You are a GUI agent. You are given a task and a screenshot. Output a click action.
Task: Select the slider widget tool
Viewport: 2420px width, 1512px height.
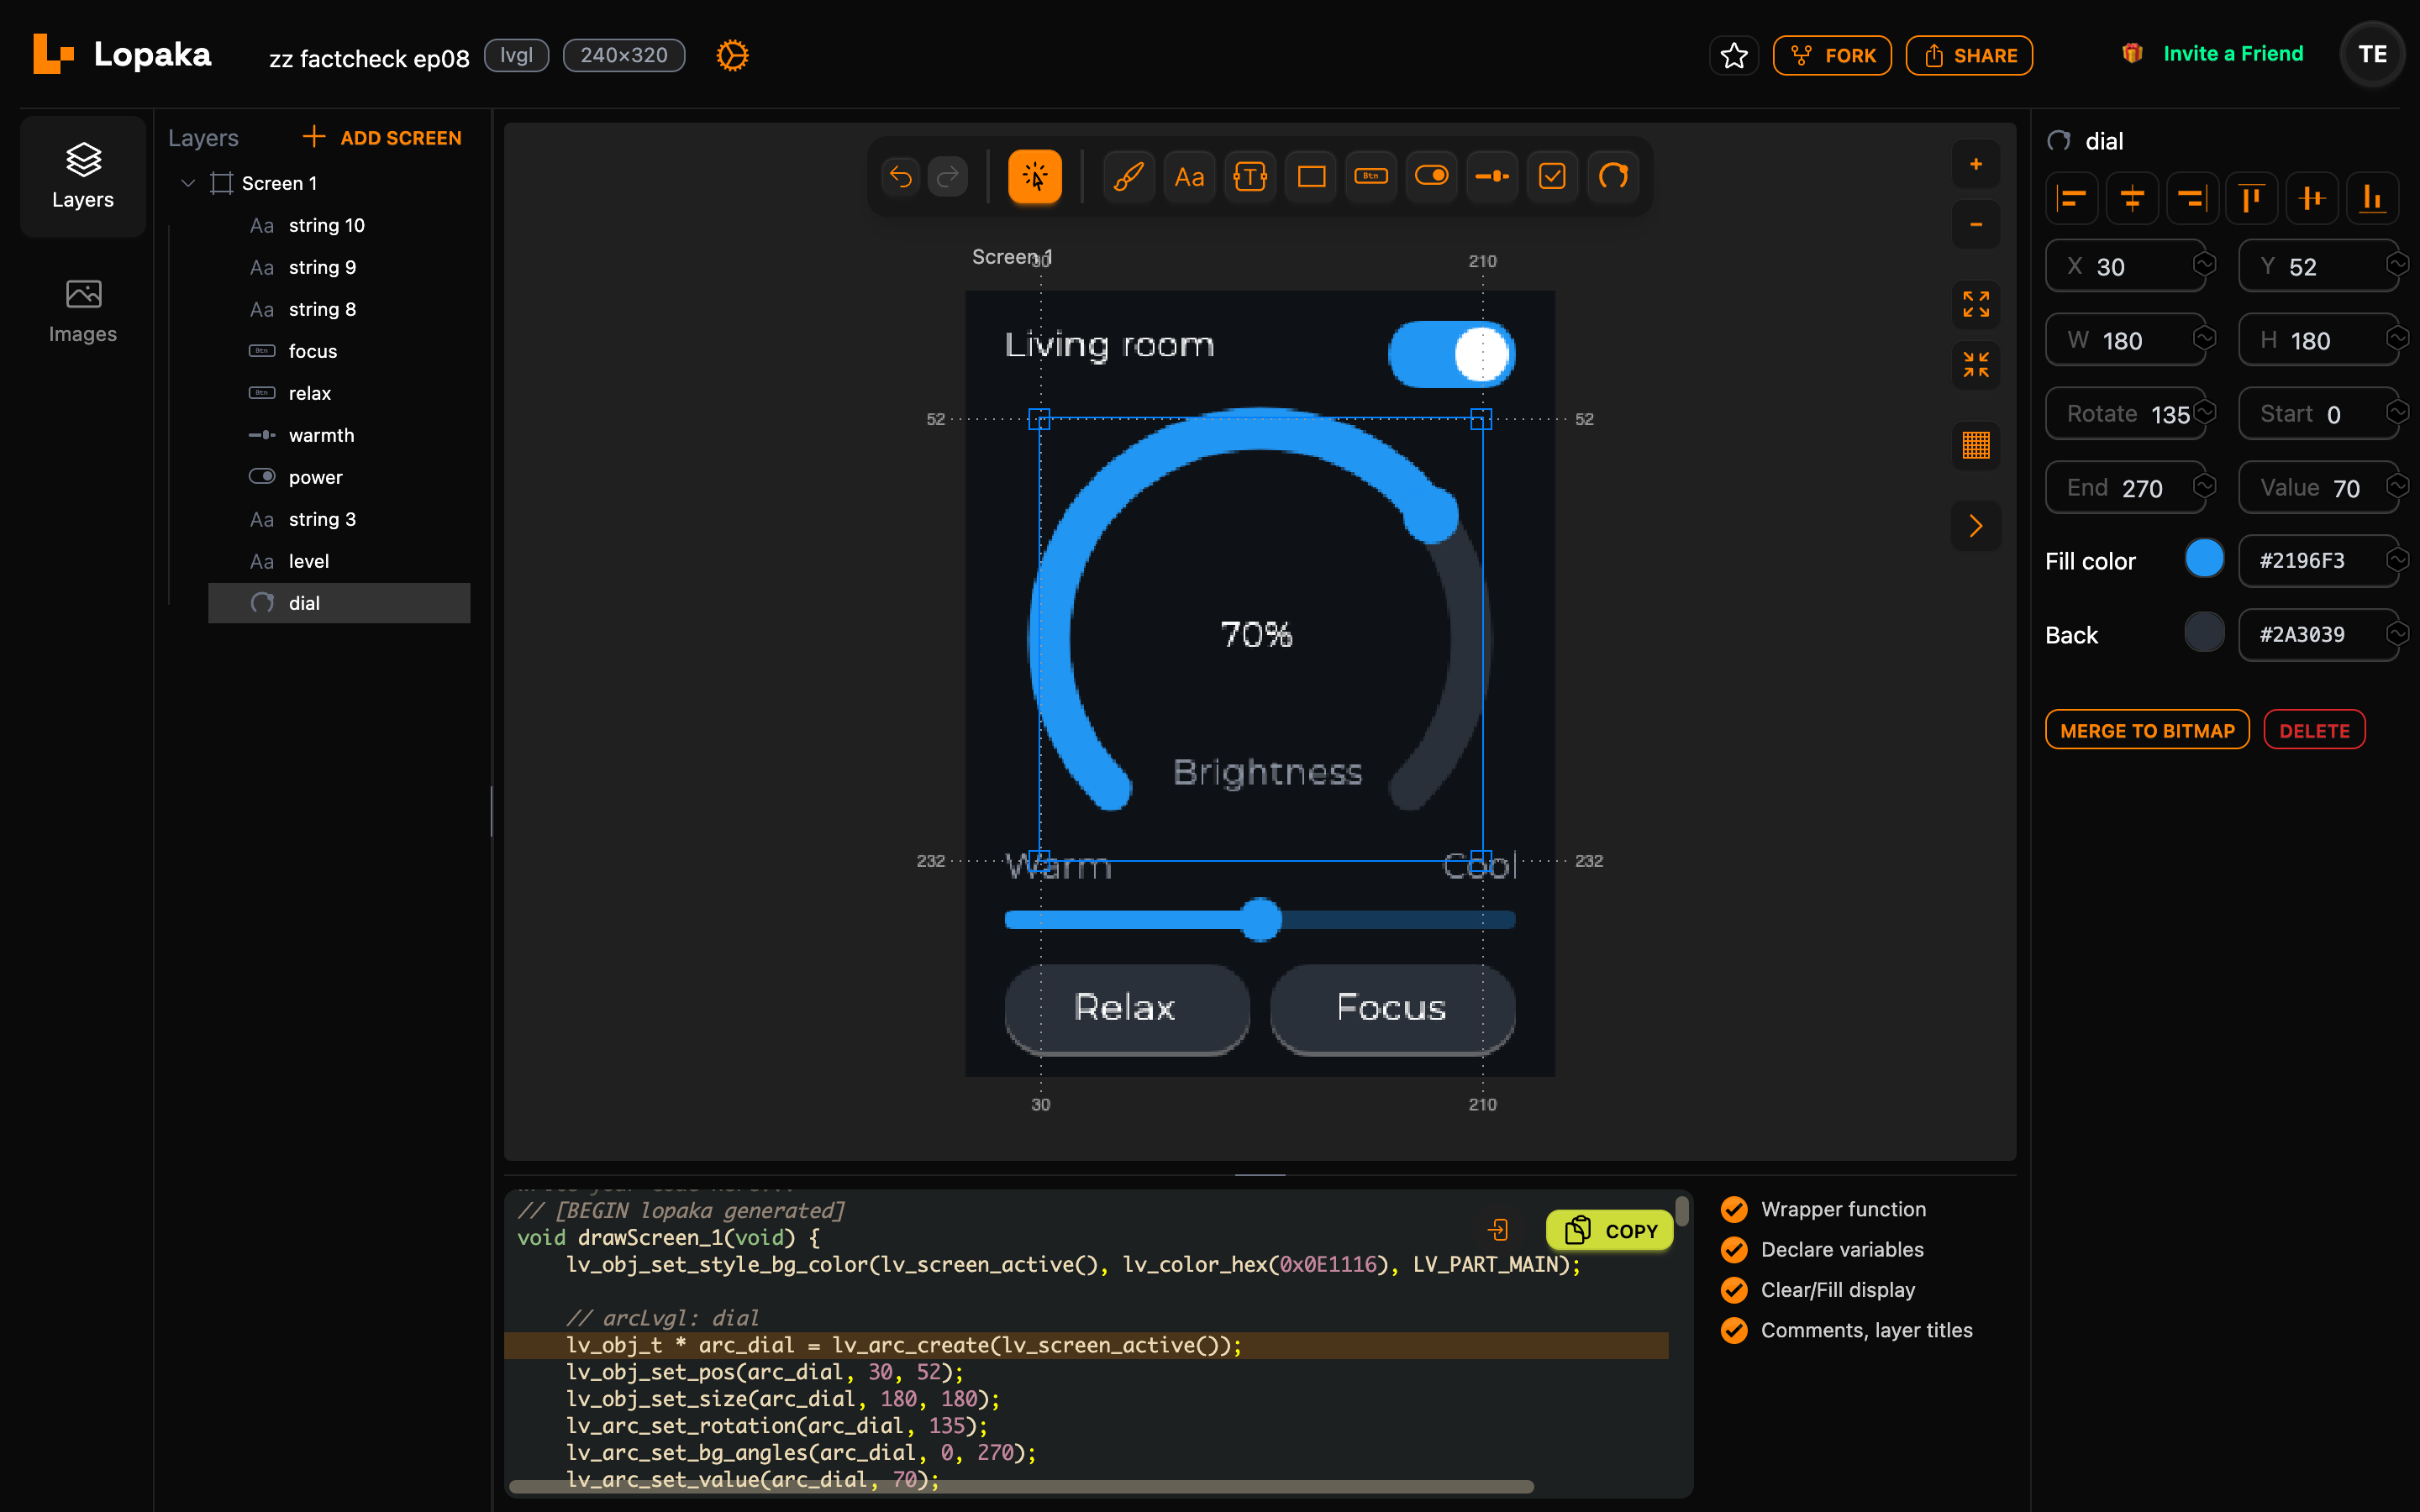pos(1492,177)
